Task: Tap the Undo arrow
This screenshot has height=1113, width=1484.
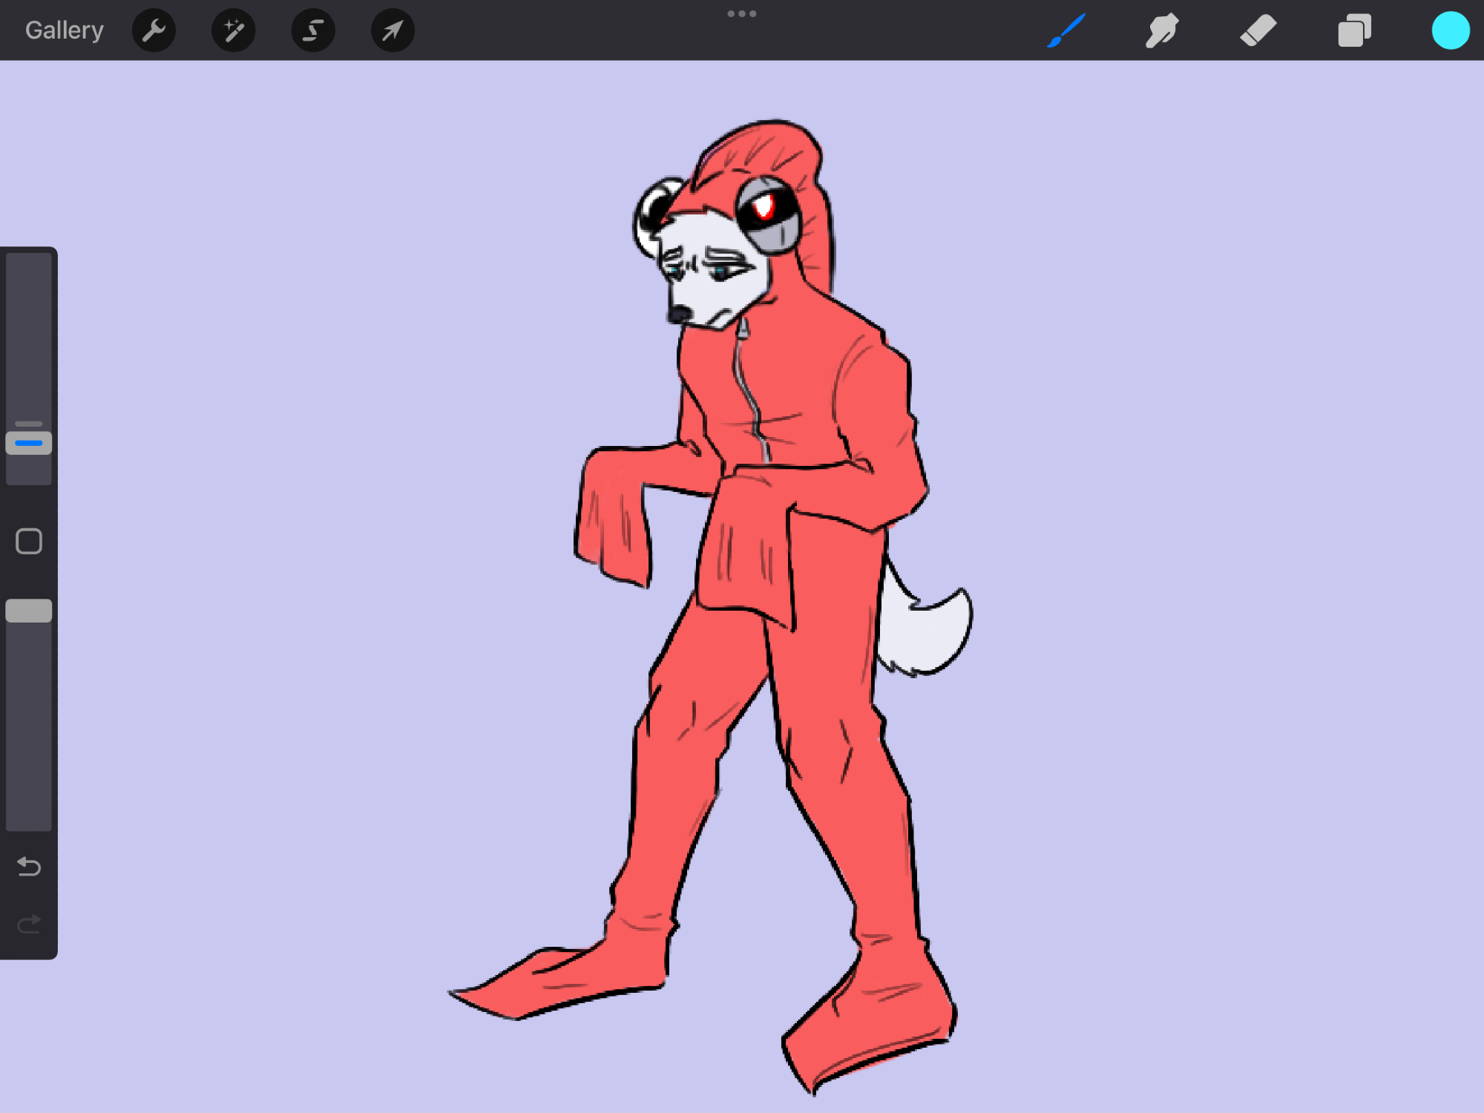Action: (x=29, y=866)
